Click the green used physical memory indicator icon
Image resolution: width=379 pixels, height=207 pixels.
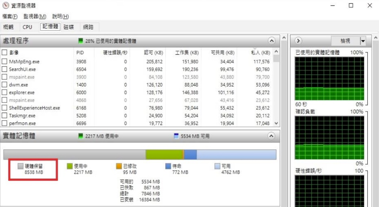point(81,41)
